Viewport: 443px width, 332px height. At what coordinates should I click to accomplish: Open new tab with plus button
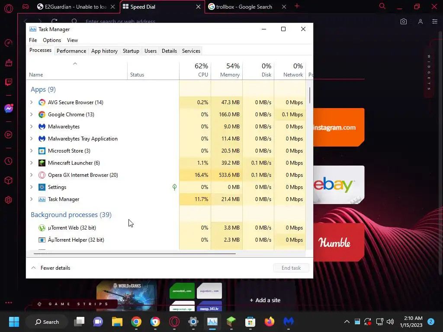pos(297,6)
